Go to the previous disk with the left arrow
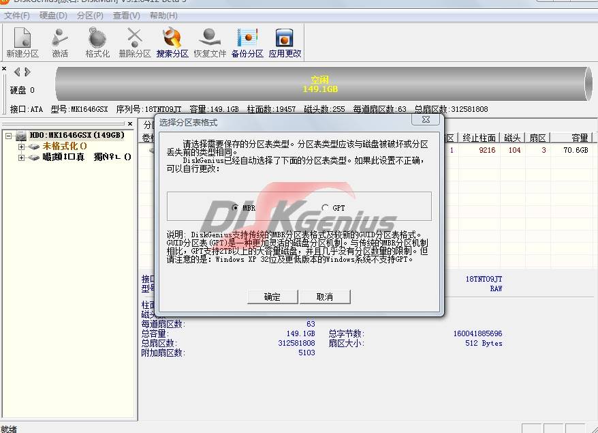The height and width of the screenshot is (433, 598). pyautogui.click(x=17, y=72)
